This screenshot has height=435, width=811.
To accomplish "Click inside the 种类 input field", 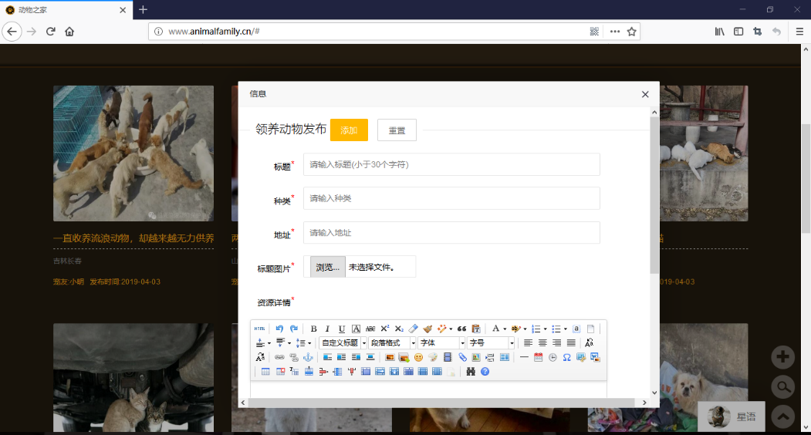I will tap(451, 198).
